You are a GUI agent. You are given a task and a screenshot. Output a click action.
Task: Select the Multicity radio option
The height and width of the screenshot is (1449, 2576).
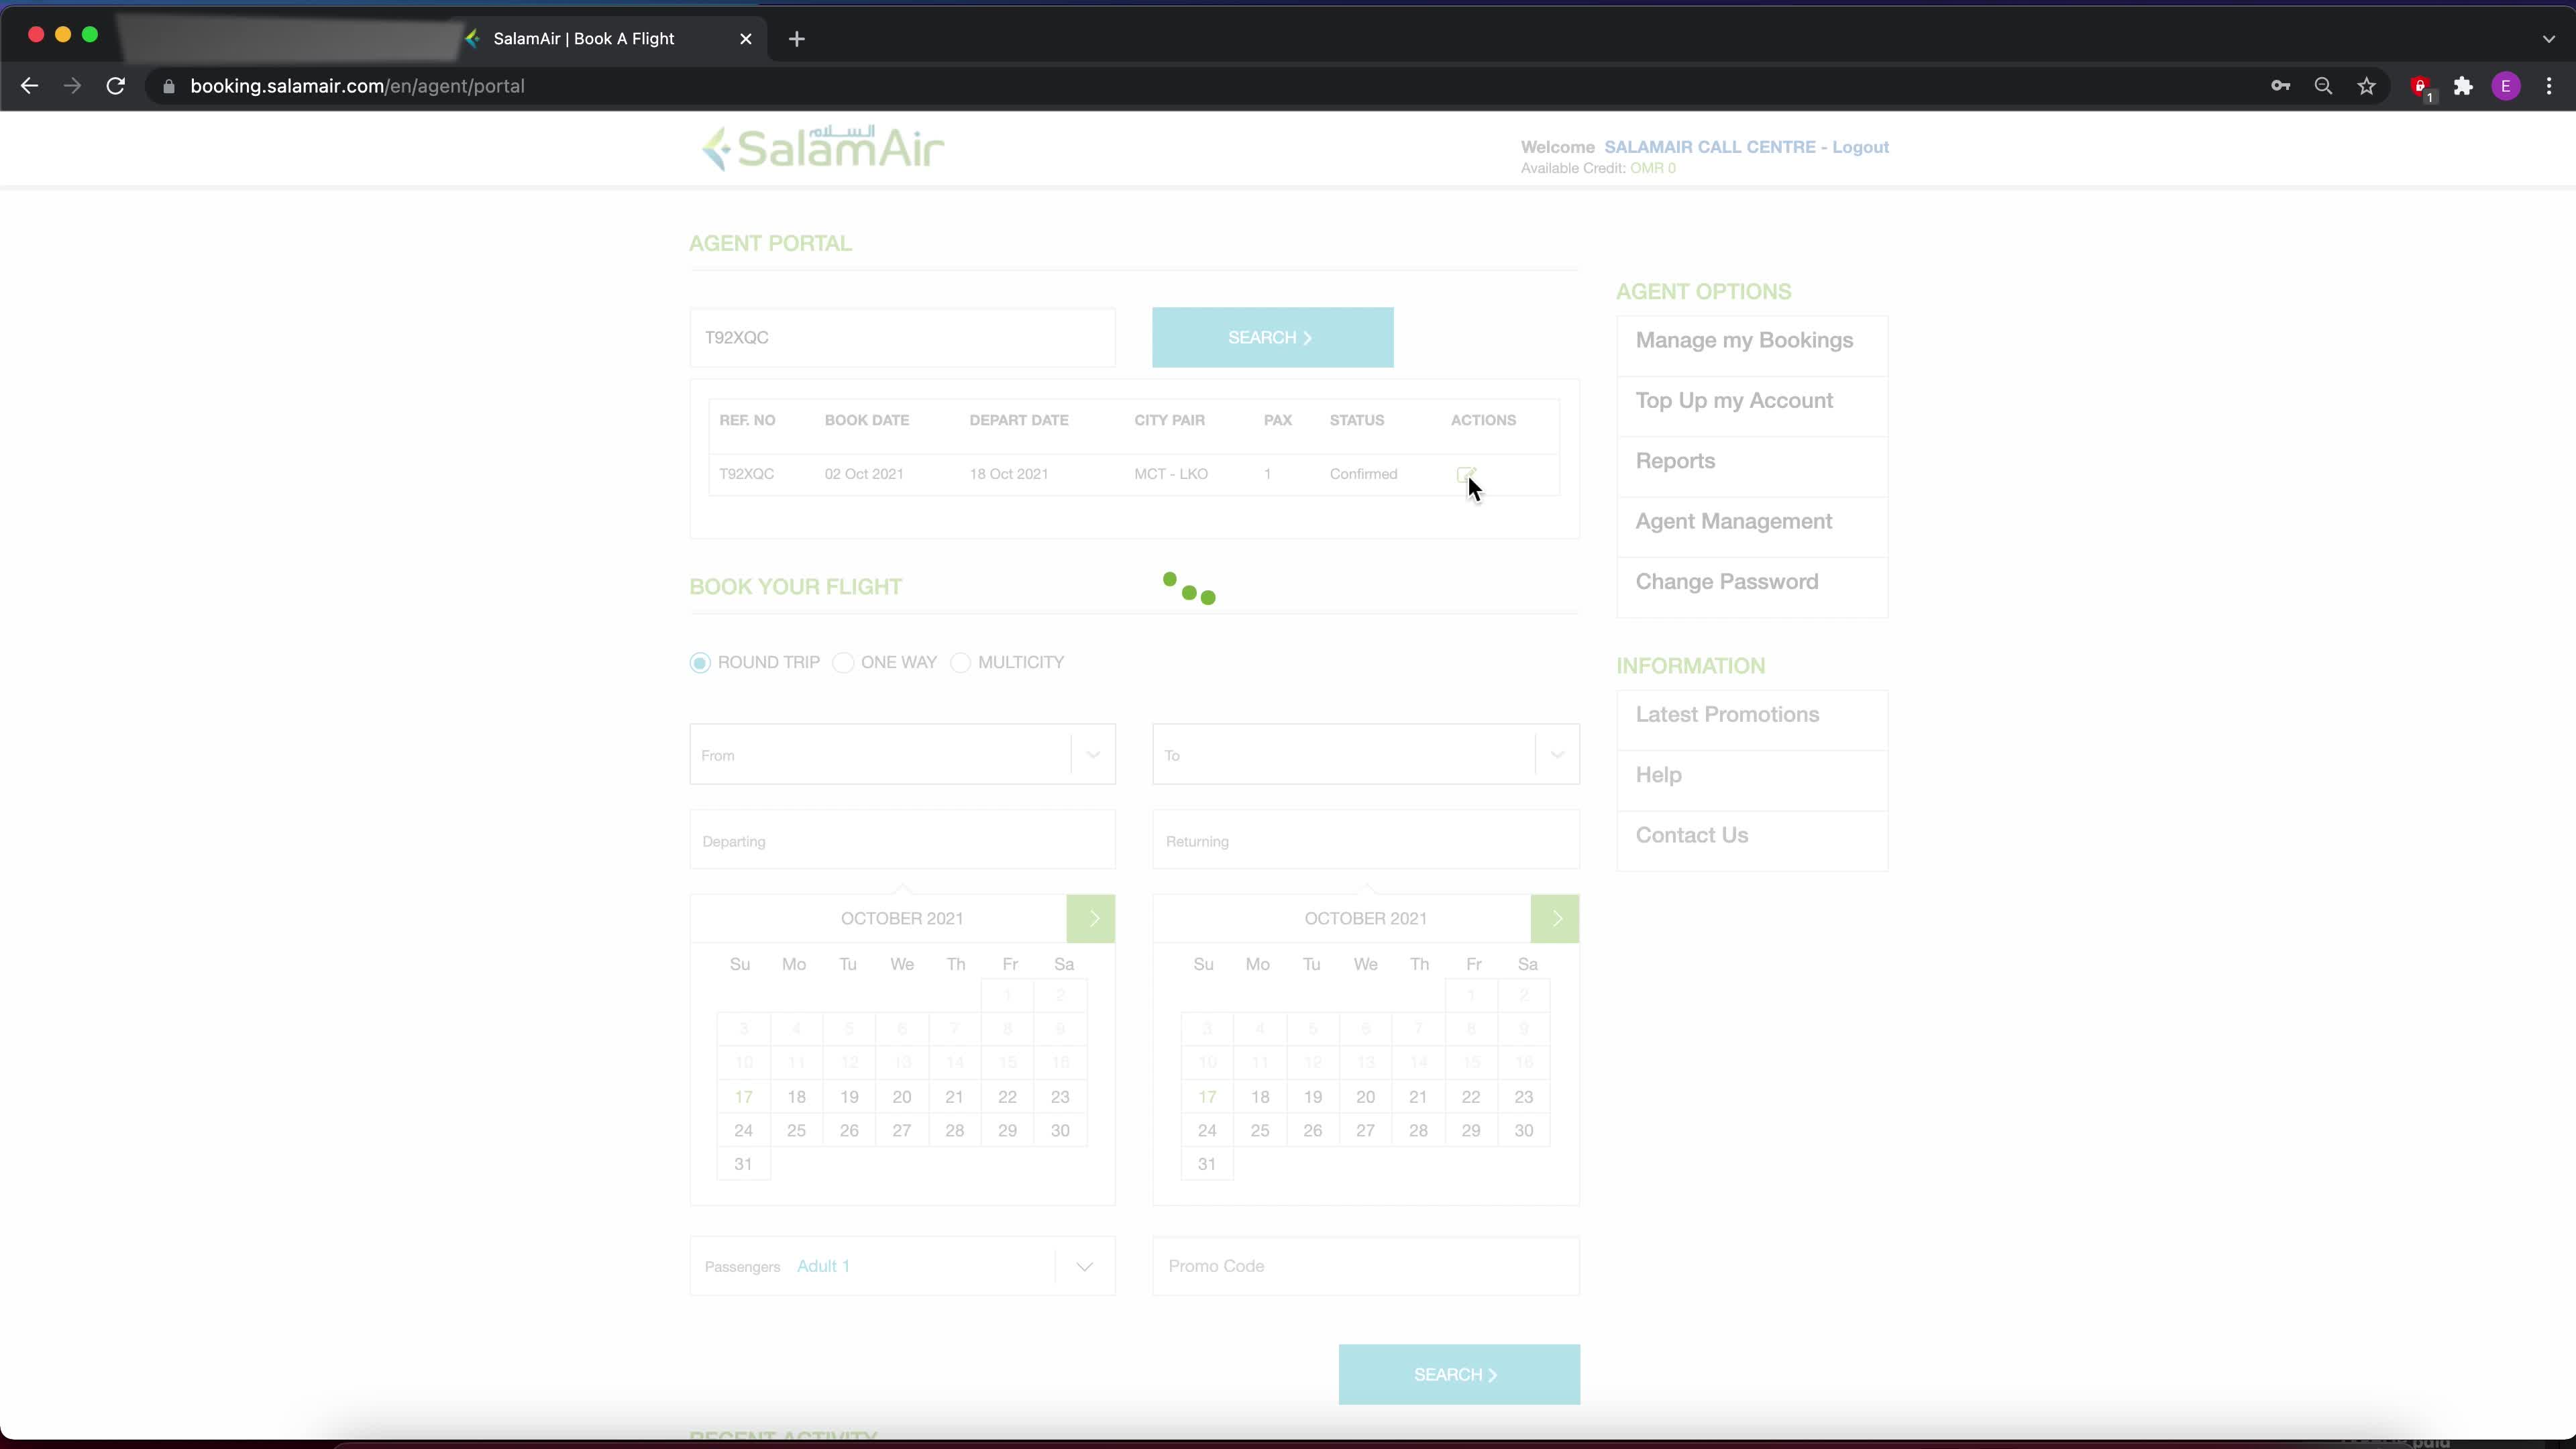(960, 663)
